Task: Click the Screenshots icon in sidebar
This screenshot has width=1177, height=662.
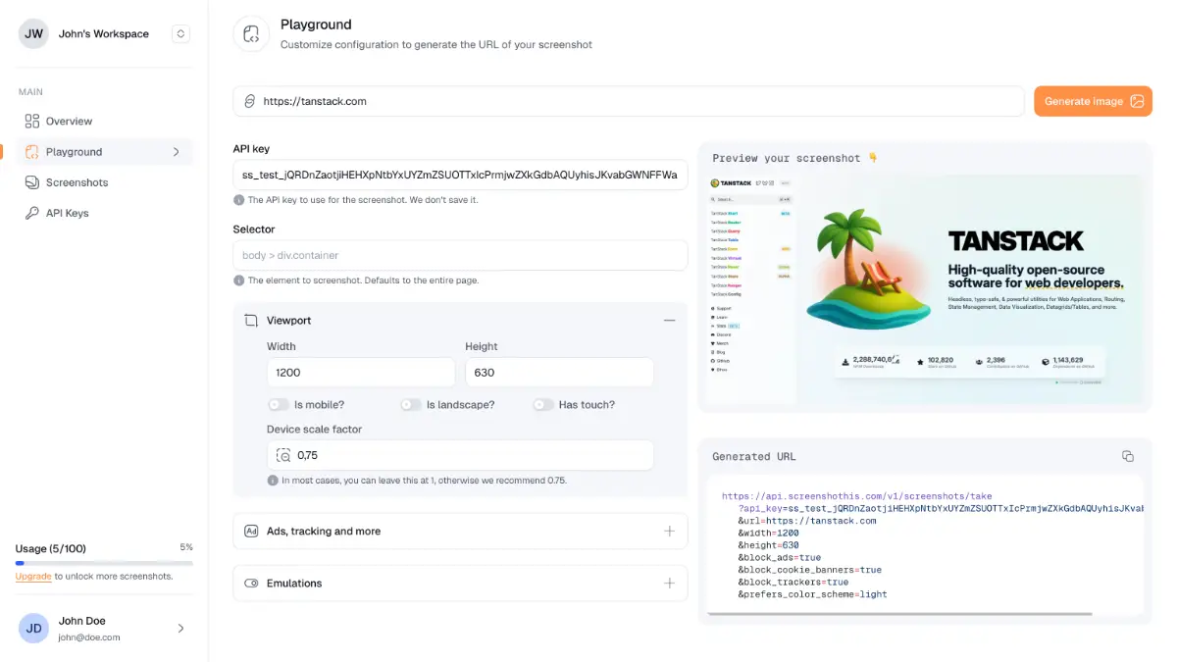Action: (x=32, y=182)
